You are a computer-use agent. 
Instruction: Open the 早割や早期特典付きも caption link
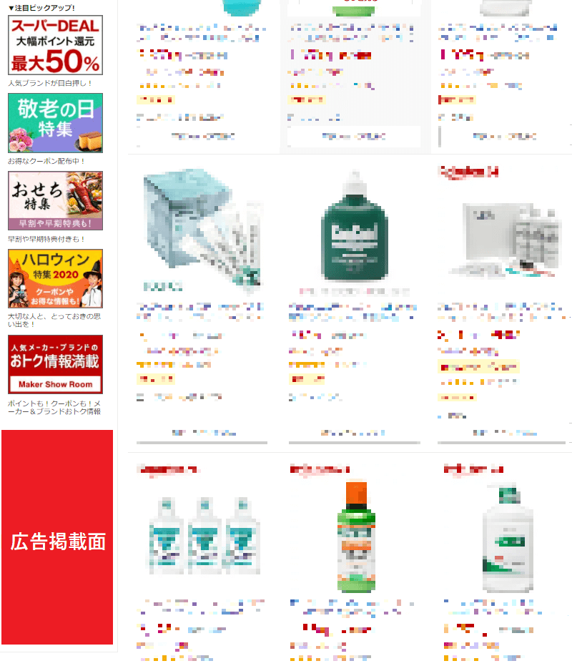pyautogui.click(x=46, y=239)
